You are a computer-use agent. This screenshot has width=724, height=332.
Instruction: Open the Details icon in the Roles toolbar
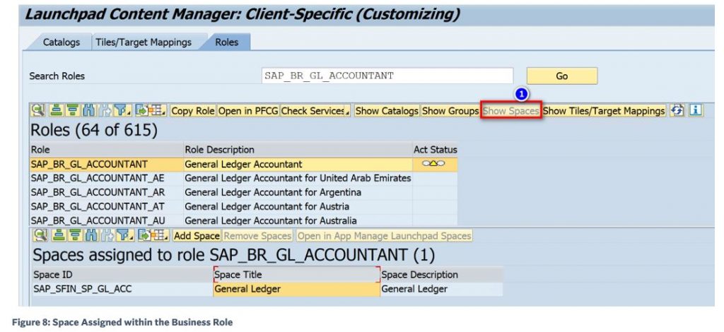pos(38,110)
